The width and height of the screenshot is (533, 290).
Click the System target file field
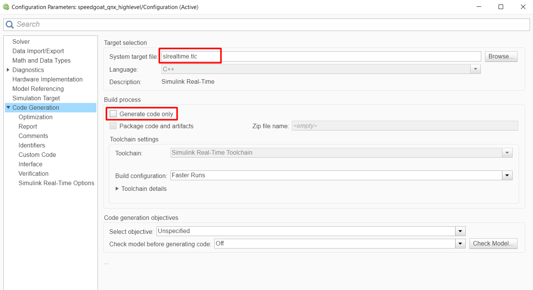(x=321, y=57)
